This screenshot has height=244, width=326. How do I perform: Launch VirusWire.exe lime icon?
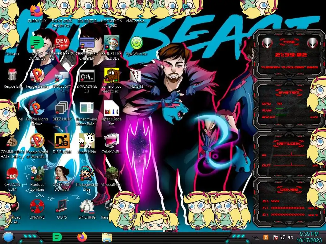point(136,43)
